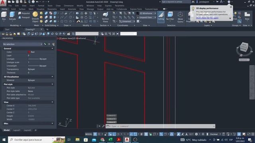
Task: Collapse the Plot style section
Action: click(52, 84)
